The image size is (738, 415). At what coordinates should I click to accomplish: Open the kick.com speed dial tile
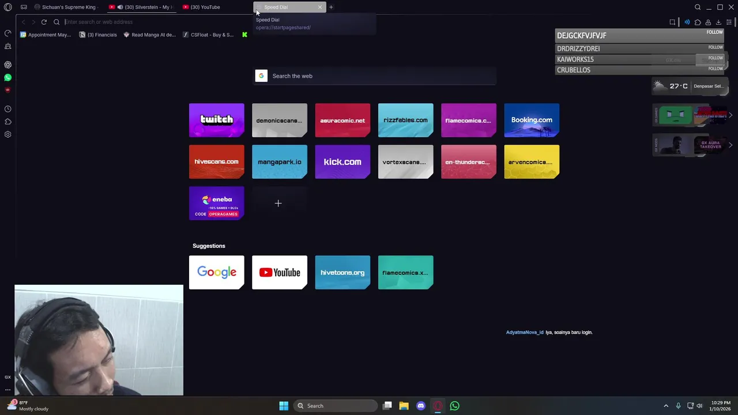[x=342, y=162]
